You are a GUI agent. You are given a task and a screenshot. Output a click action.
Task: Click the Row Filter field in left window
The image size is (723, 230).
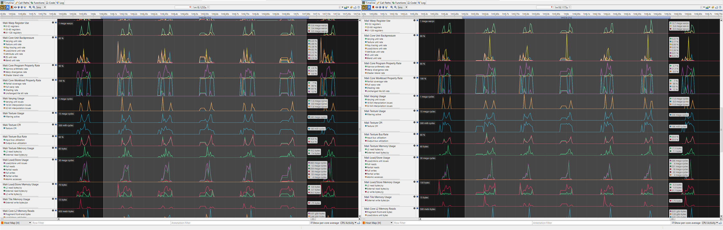click(101, 223)
